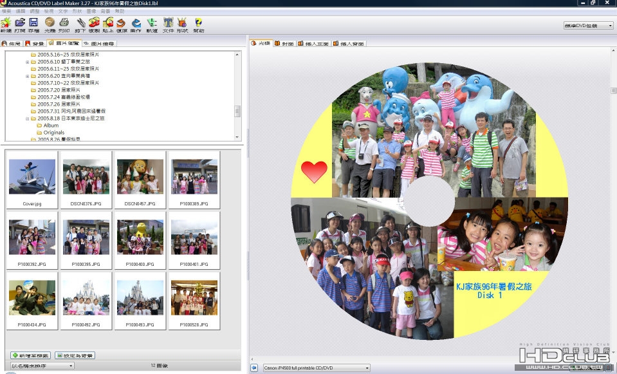Image resolution: width=617 pixels, height=374 pixels.
Task: Select the Album subfolder in the tree
Action: [51, 126]
